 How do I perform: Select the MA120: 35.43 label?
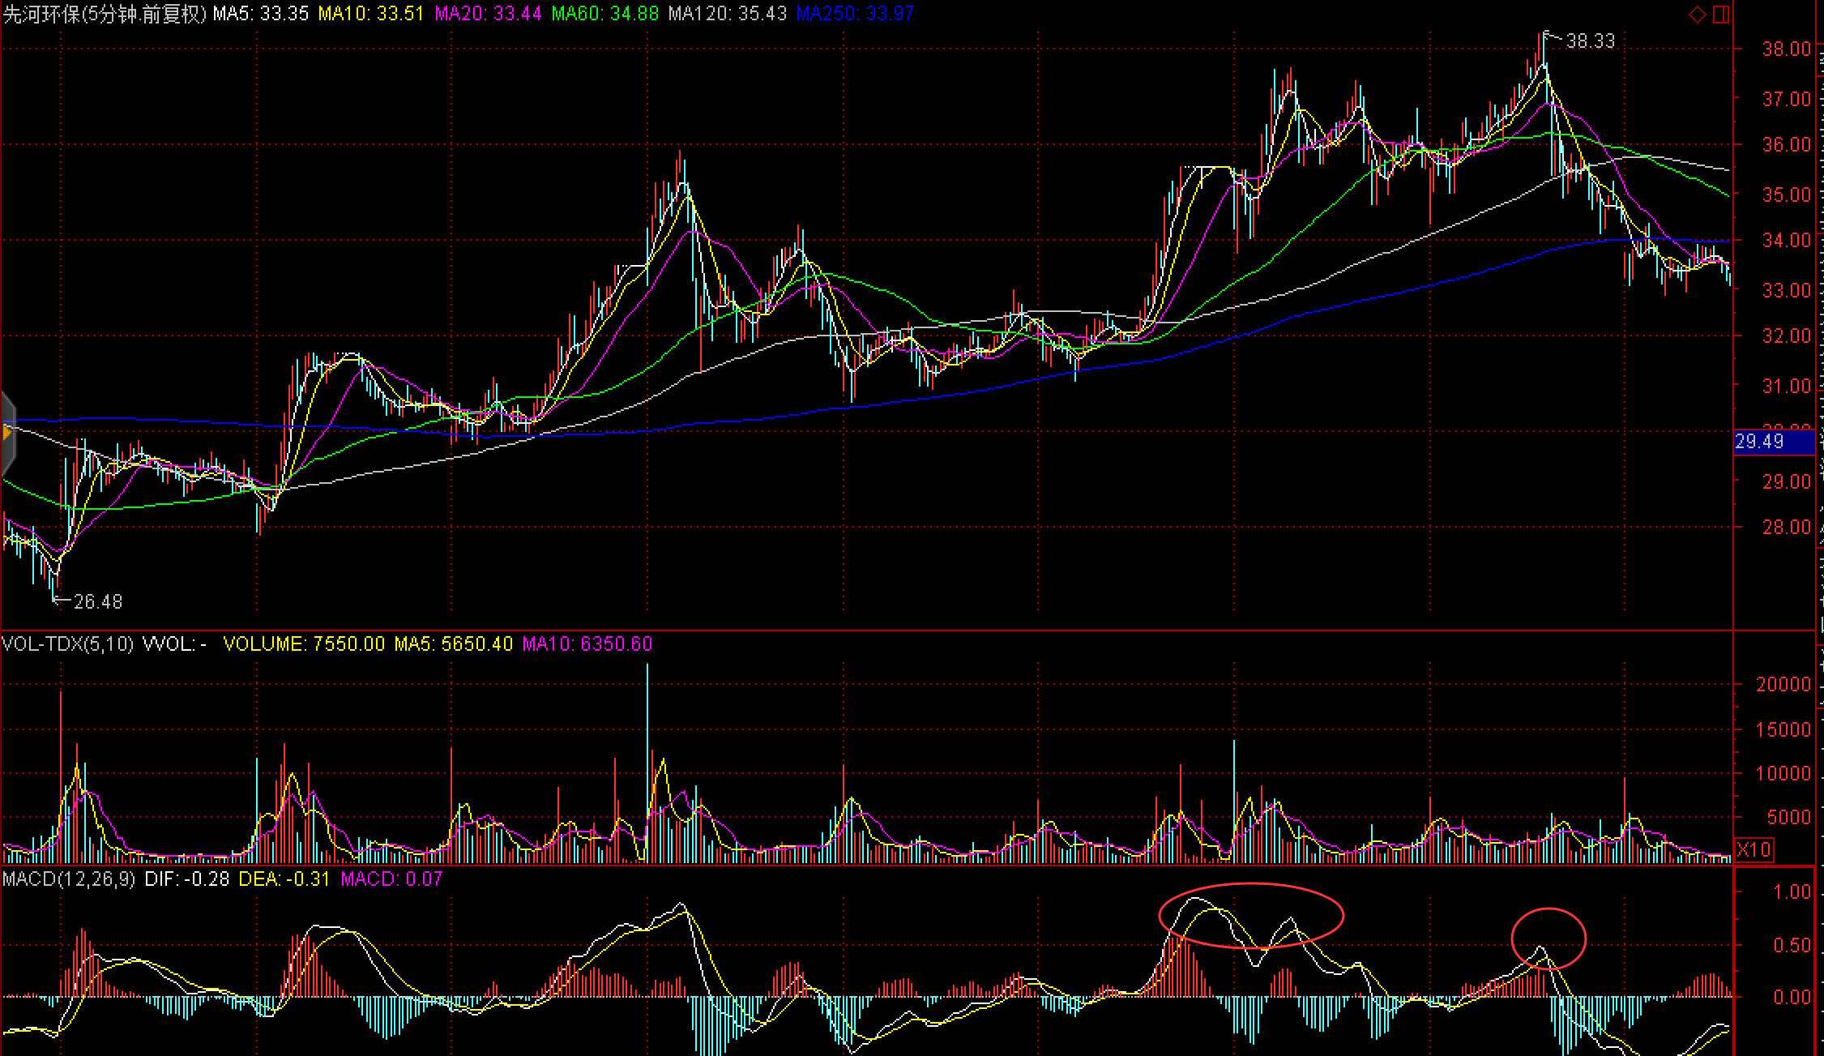[x=727, y=14]
